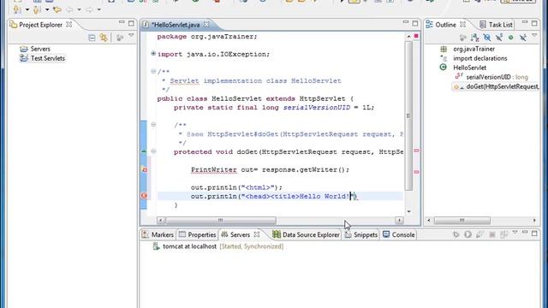
Task: Select serialVersionUID field in Outline
Action: tap(491, 77)
